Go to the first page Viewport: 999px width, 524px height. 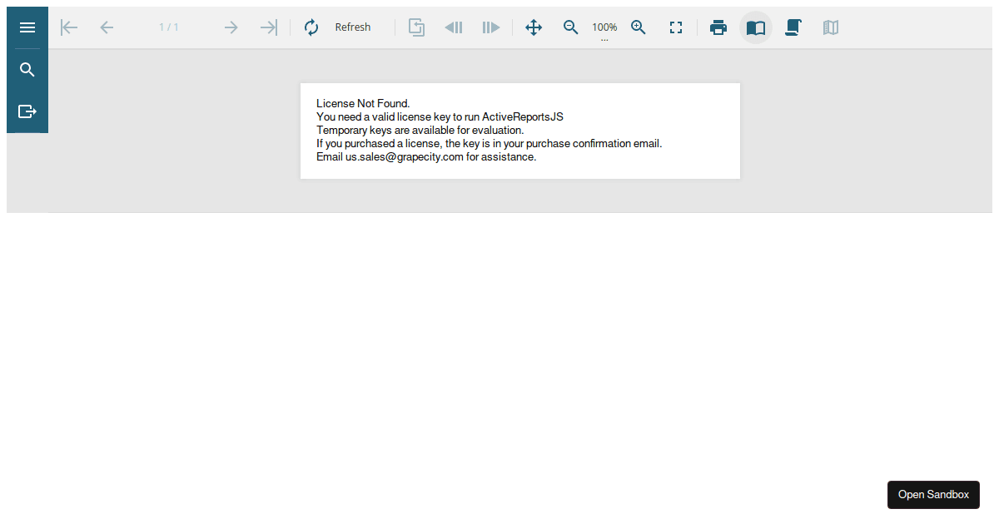pyautogui.click(x=69, y=27)
